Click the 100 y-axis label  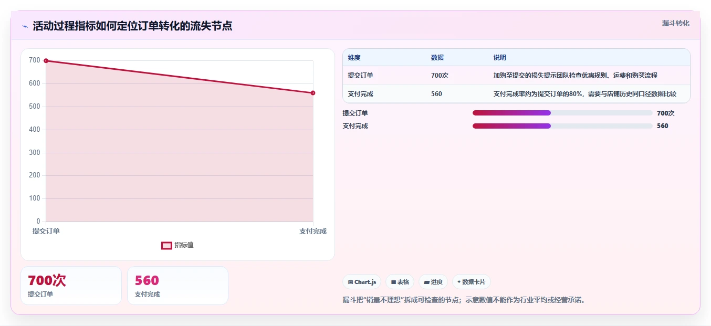(35, 198)
